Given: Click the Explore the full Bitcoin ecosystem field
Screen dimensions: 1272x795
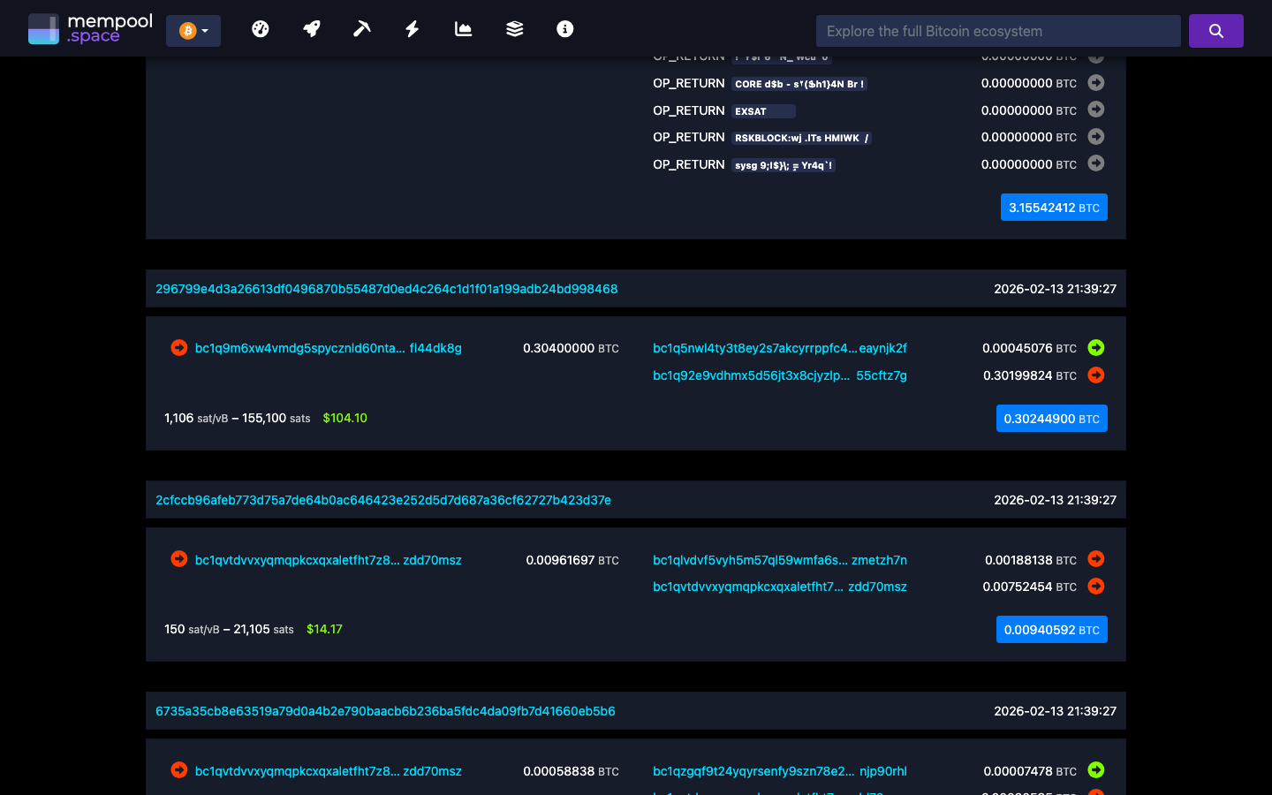Looking at the screenshot, I should tap(998, 30).
